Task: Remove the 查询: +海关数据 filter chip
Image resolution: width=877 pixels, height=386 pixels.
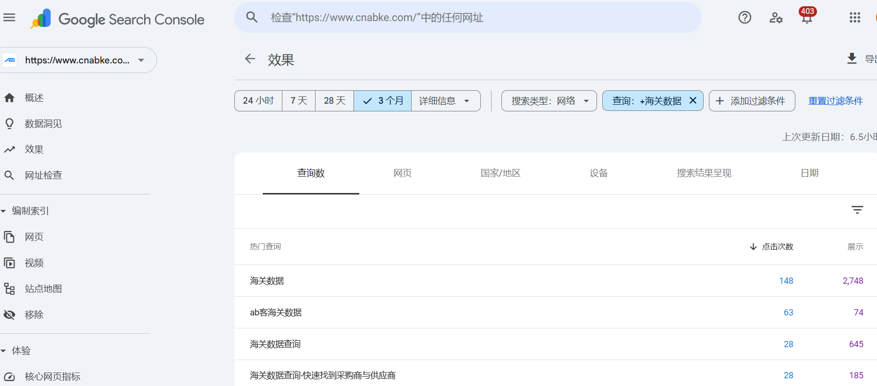Action: [693, 100]
